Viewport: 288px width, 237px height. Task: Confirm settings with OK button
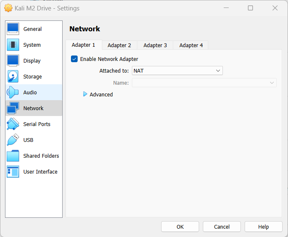180,227
